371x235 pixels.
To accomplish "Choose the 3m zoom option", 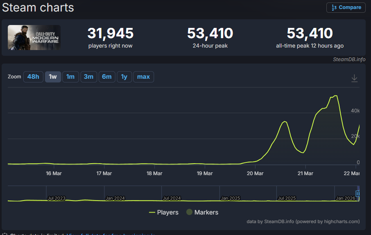I will tap(88, 77).
